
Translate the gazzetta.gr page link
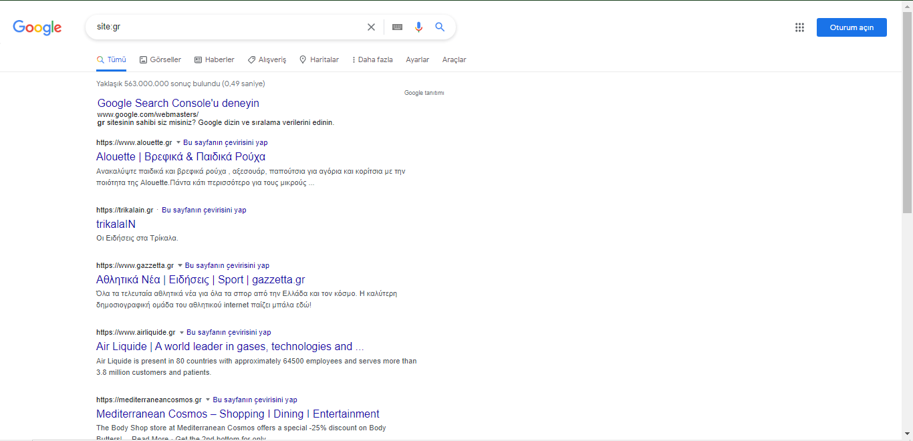coord(227,266)
